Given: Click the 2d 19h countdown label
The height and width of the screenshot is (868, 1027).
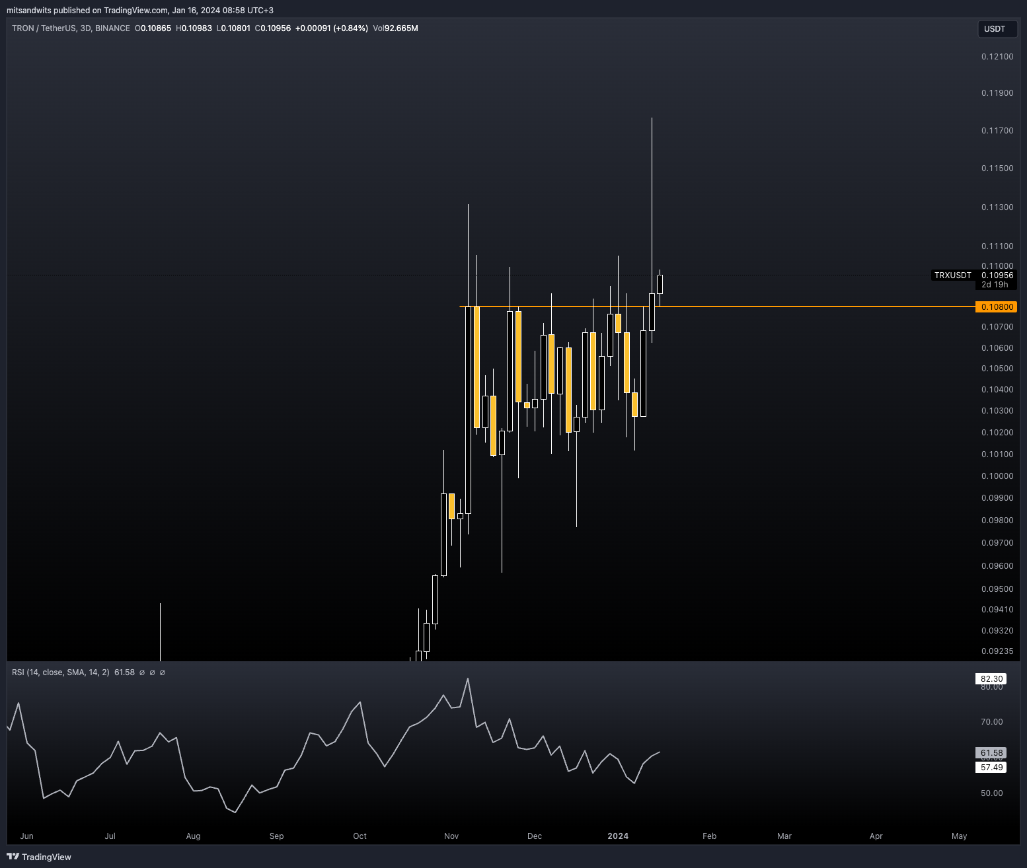Looking at the screenshot, I should pyautogui.click(x=995, y=285).
